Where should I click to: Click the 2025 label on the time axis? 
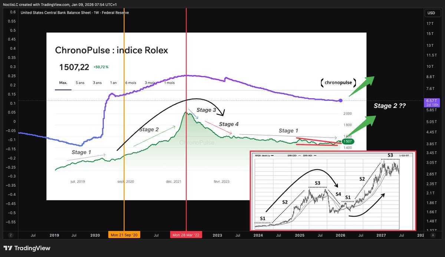point(300,235)
